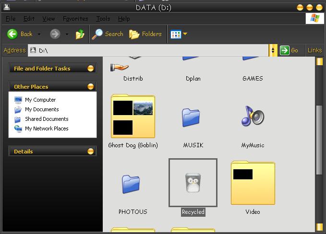Collapse the File and Folder Tasks panel
326x234 pixels.
point(90,68)
